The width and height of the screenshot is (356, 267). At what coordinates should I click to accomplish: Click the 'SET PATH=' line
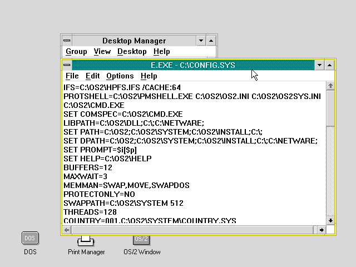click(163, 132)
